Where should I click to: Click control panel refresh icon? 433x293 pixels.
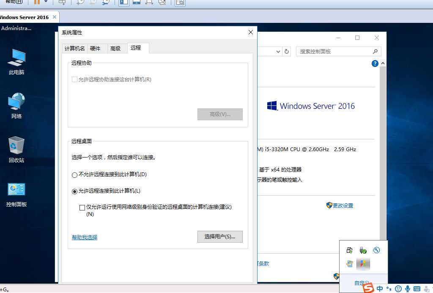point(287,51)
